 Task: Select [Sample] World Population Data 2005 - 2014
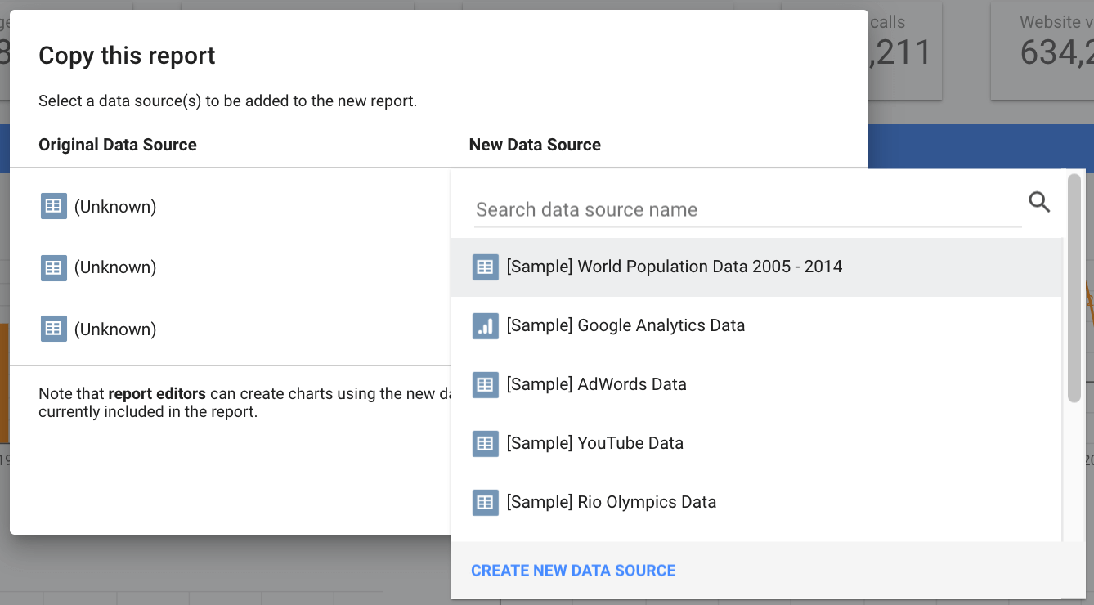pos(674,267)
